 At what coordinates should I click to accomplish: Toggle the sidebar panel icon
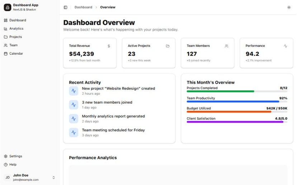pyautogui.click(x=65, y=7)
